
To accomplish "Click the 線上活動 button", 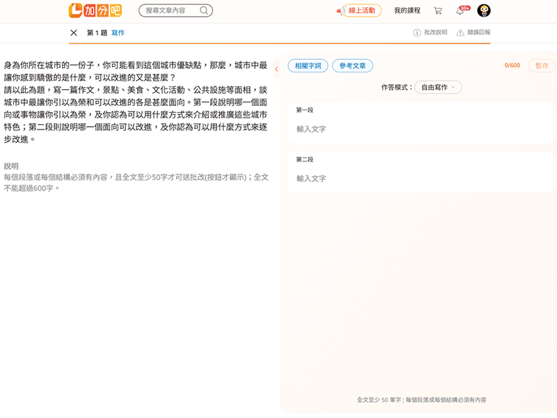I will (361, 10).
